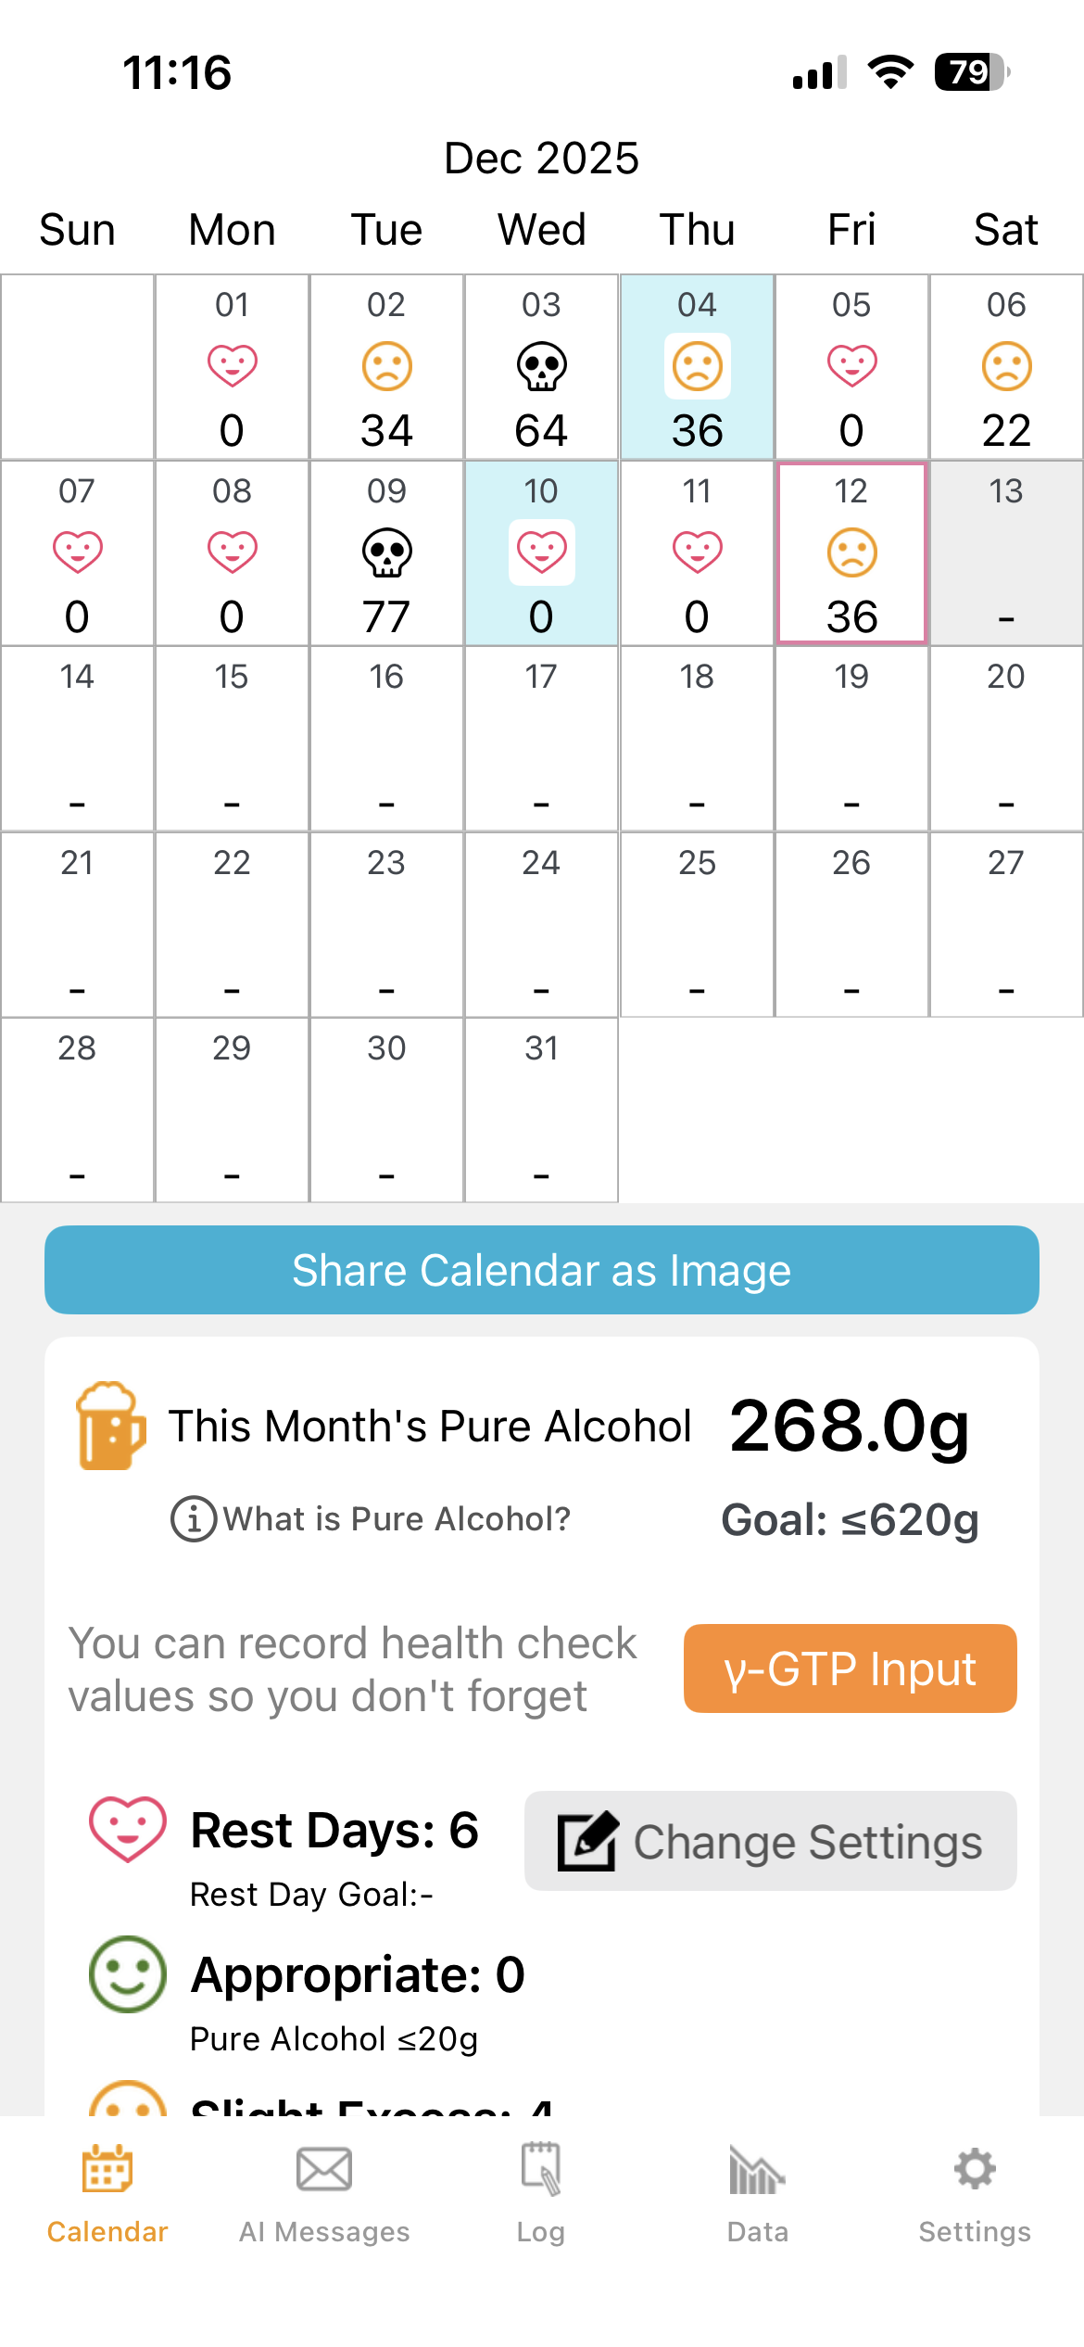Click the beer mug icon
The height and width of the screenshot is (2347, 1084).
(x=110, y=1426)
